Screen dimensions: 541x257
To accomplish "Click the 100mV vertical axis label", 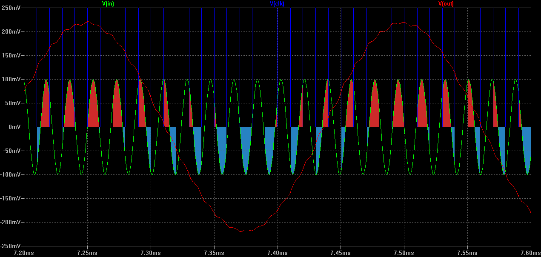I will 12,80.
